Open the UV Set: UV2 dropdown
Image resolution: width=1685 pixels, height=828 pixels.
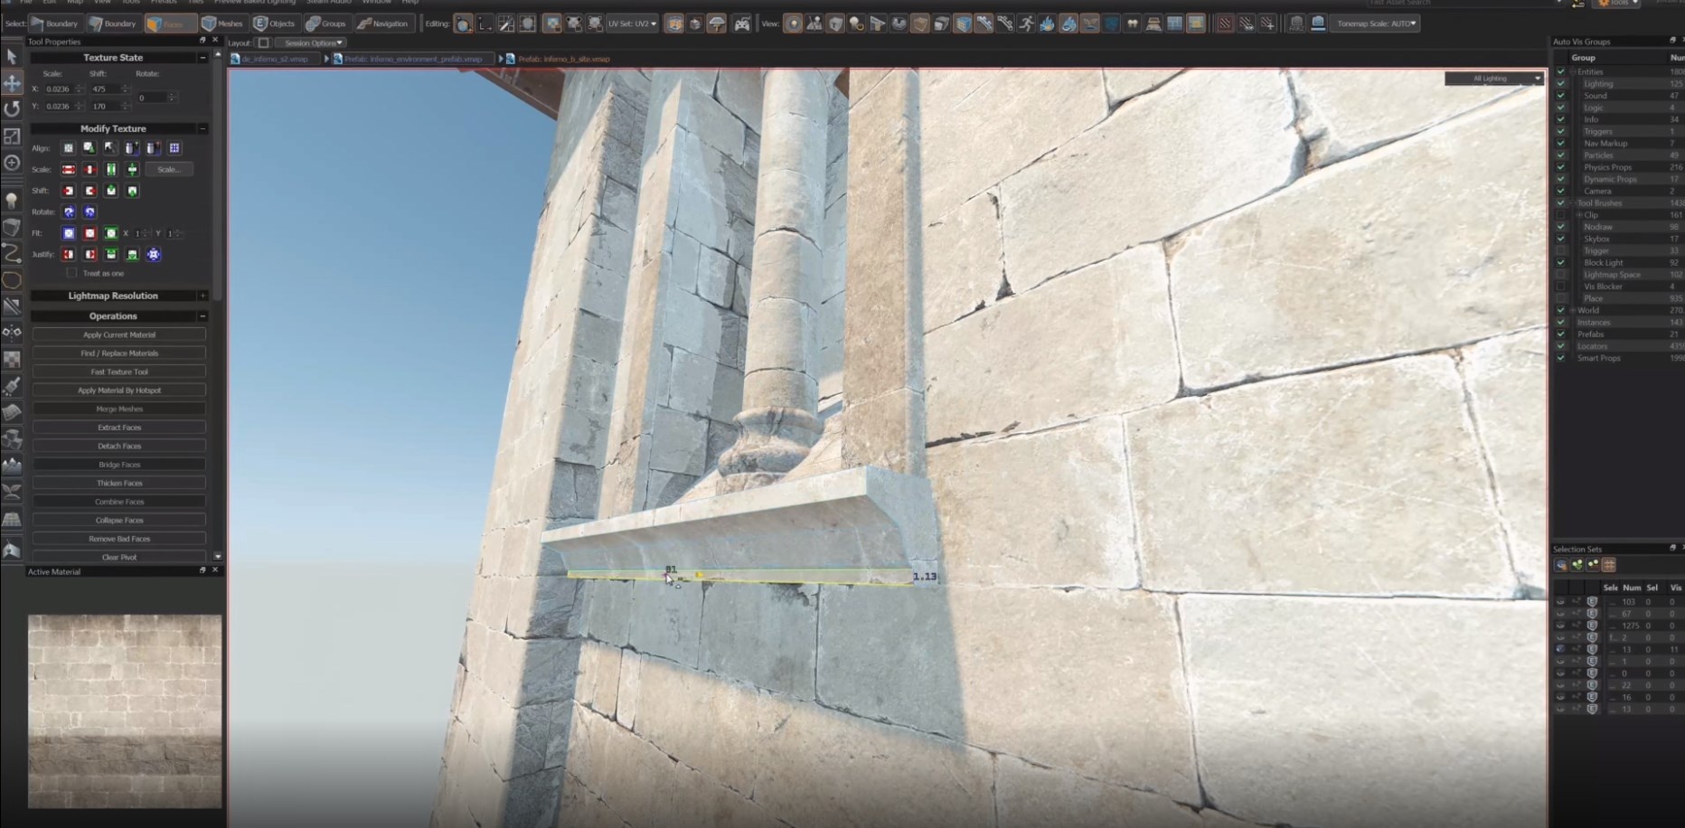click(x=632, y=24)
